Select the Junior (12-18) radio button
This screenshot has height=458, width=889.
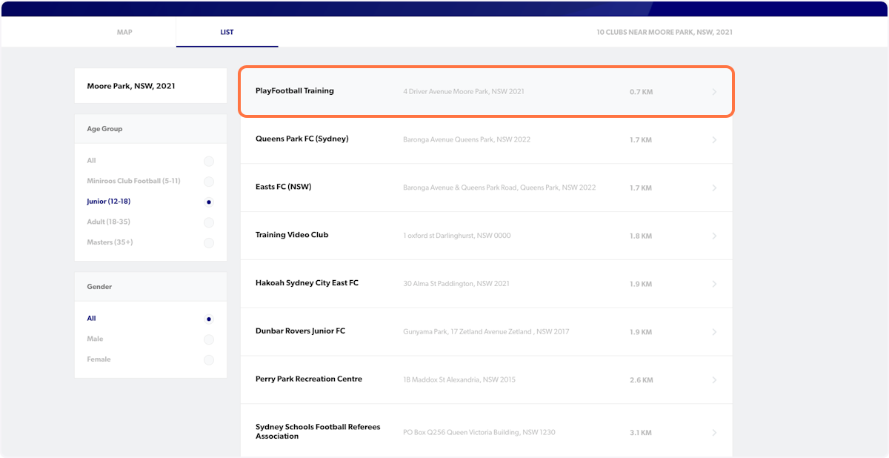(x=209, y=202)
